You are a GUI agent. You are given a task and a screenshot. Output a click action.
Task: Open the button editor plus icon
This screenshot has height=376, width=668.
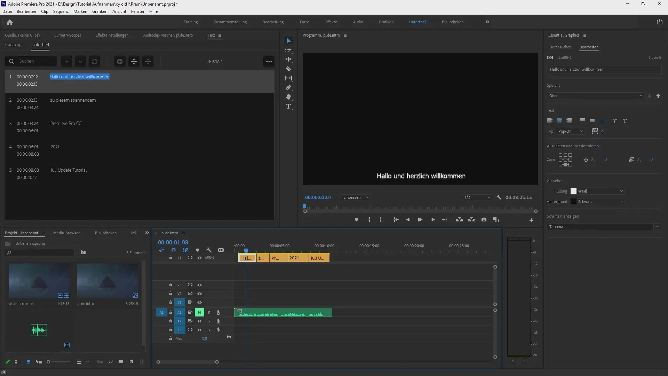pyautogui.click(x=531, y=220)
